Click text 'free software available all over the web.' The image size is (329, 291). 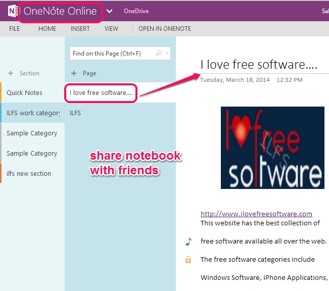pyautogui.click(x=263, y=241)
